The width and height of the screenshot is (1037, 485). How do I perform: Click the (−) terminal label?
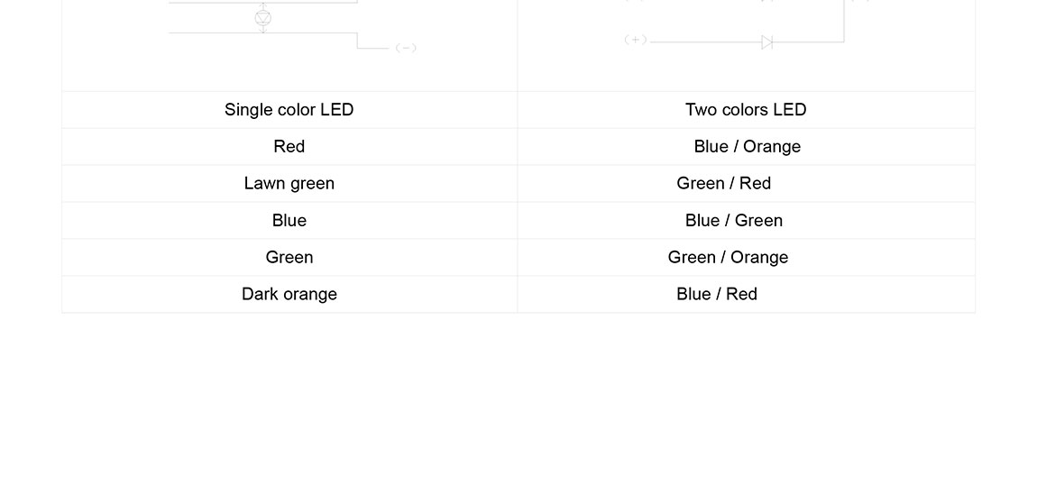(x=406, y=48)
